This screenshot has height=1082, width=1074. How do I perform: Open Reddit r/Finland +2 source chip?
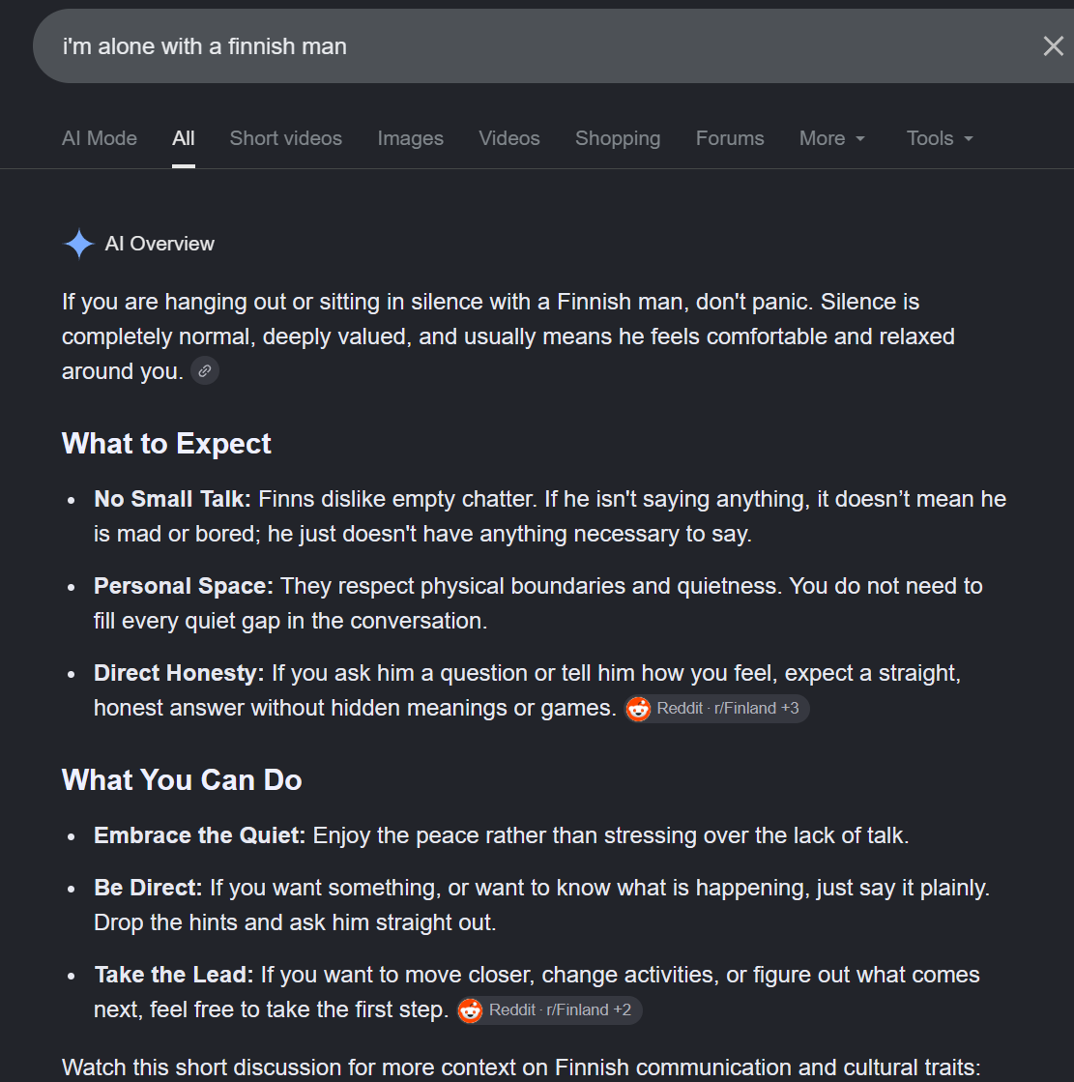coord(549,1010)
